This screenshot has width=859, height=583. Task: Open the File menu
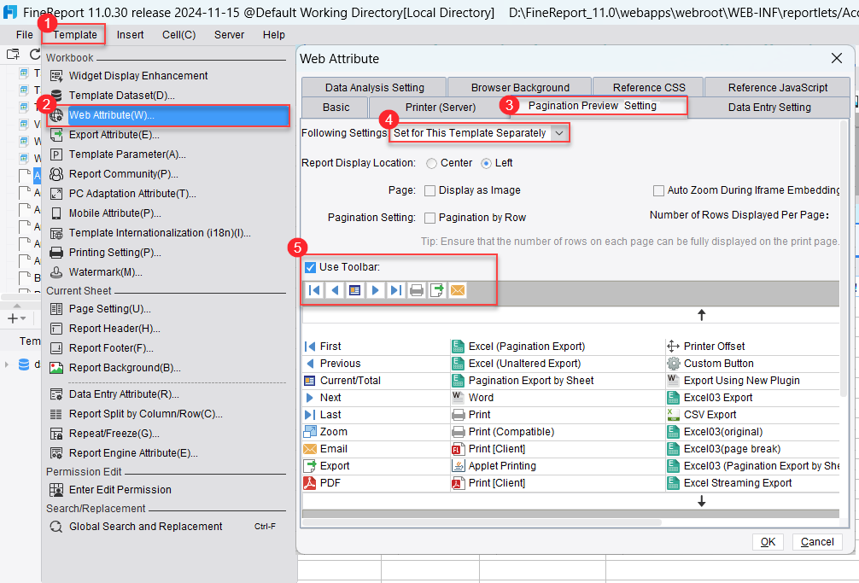pyautogui.click(x=24, y=34)
